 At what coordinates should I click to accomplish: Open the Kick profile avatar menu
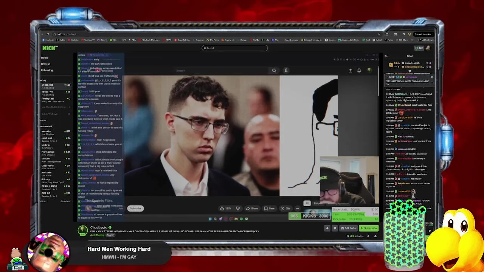[428, 48]
